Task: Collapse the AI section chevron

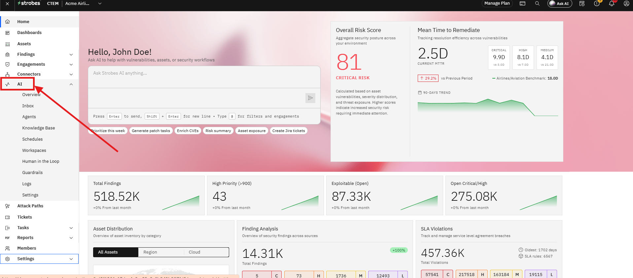Action: tap(71, 84)
